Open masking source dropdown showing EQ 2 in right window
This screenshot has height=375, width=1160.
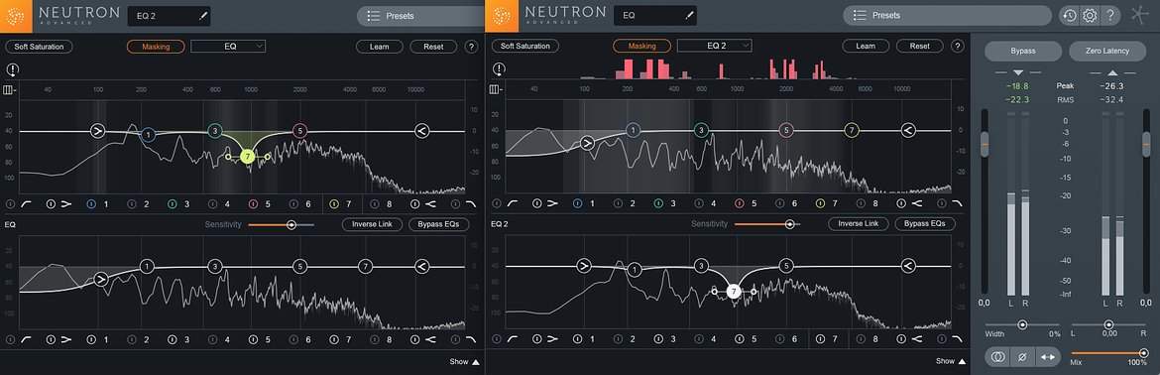714,46
